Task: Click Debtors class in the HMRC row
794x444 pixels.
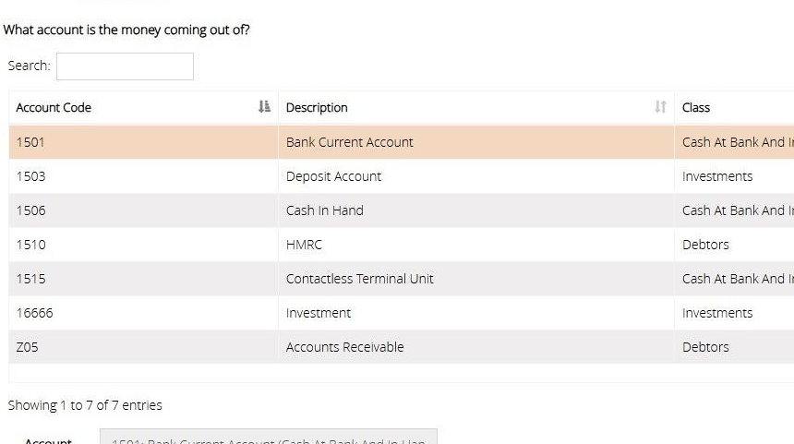Action: [x=705, y=245]
